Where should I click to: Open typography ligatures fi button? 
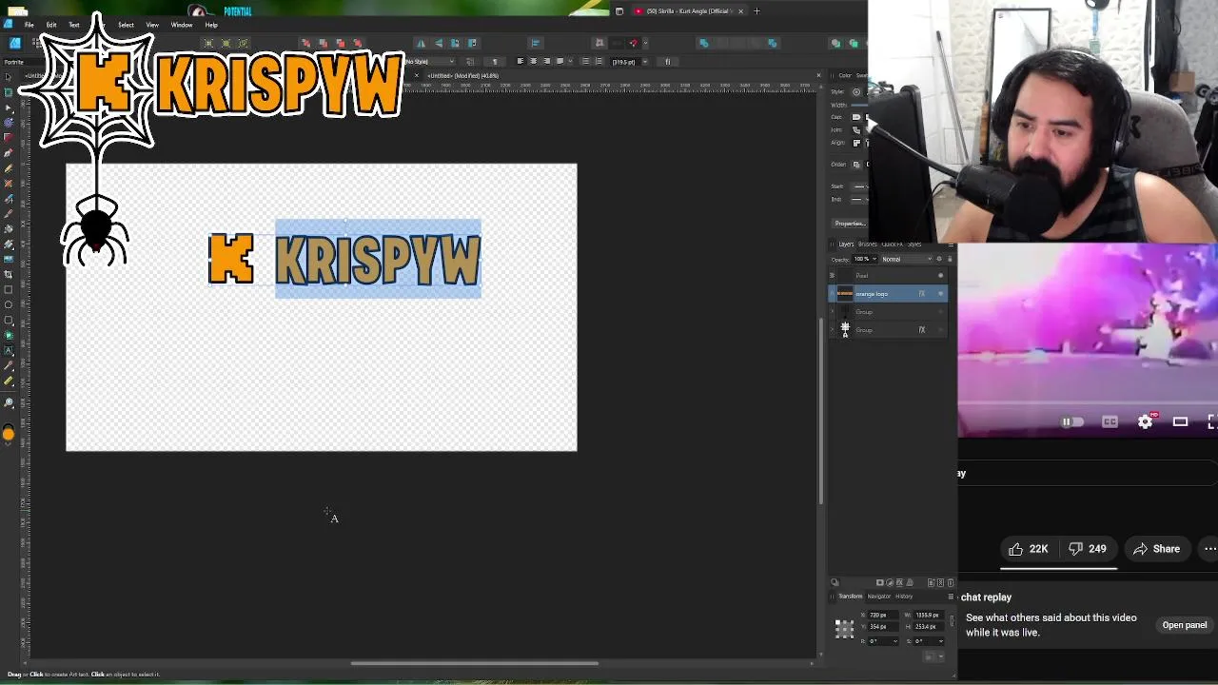[668, 62]
